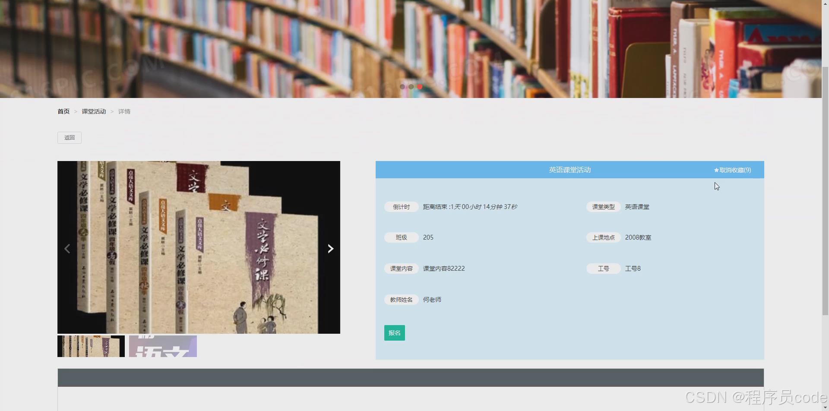Click the 返回 button
The width and height of the screenshot is (829, 411).
tap(70, 138)
